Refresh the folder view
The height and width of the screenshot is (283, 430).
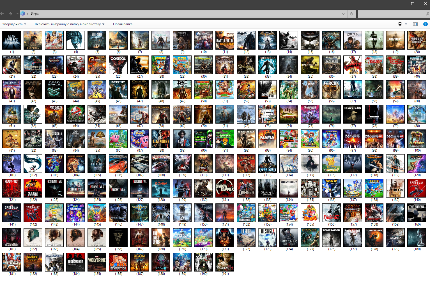pos(352,14)
